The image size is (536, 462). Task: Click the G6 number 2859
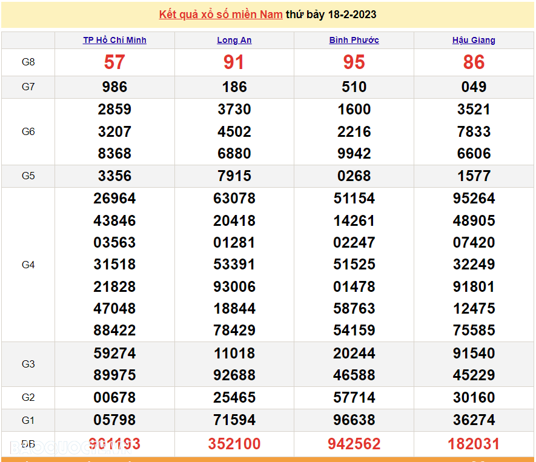(x=114, y=110)
